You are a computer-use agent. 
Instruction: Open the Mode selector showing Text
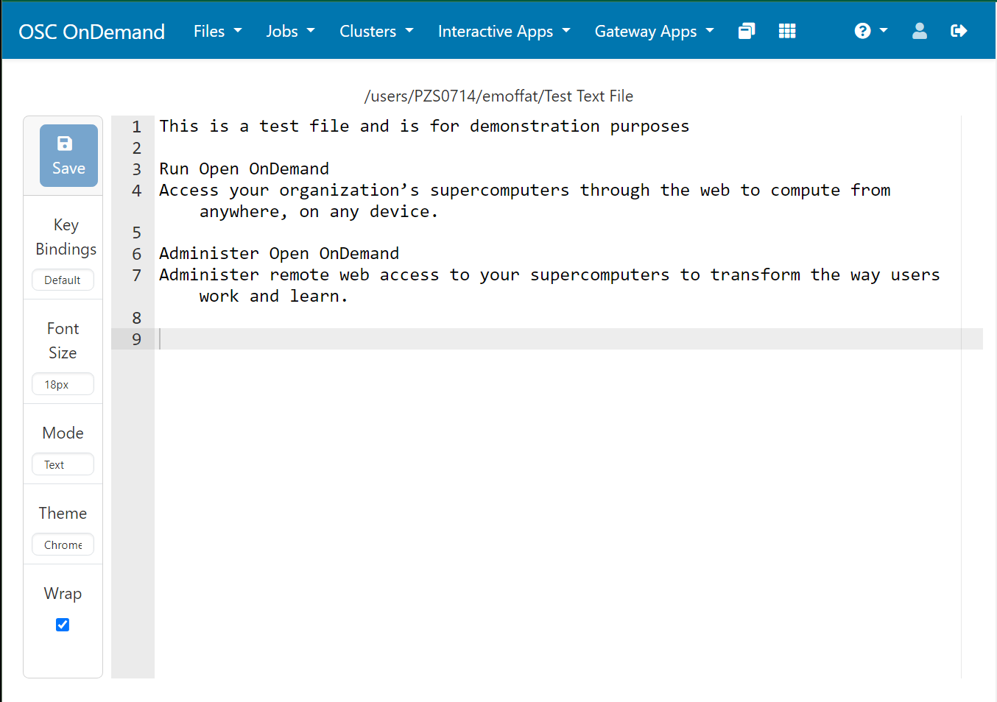point(63,464)
